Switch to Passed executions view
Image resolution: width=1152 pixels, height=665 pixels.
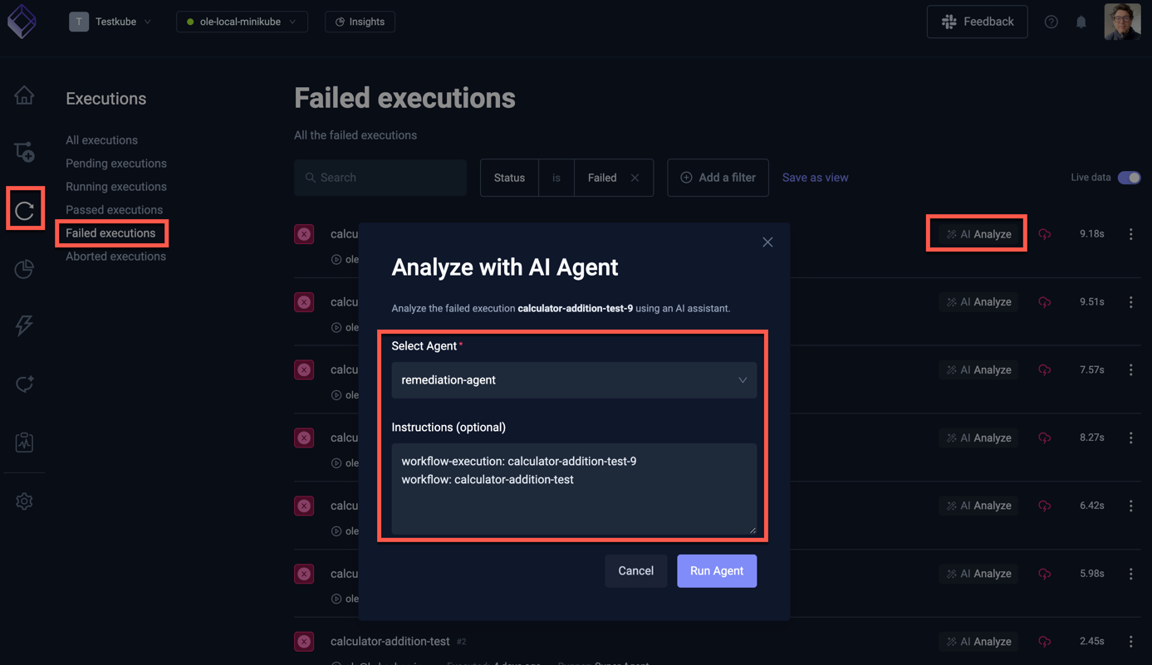click(x=114, y=209)
